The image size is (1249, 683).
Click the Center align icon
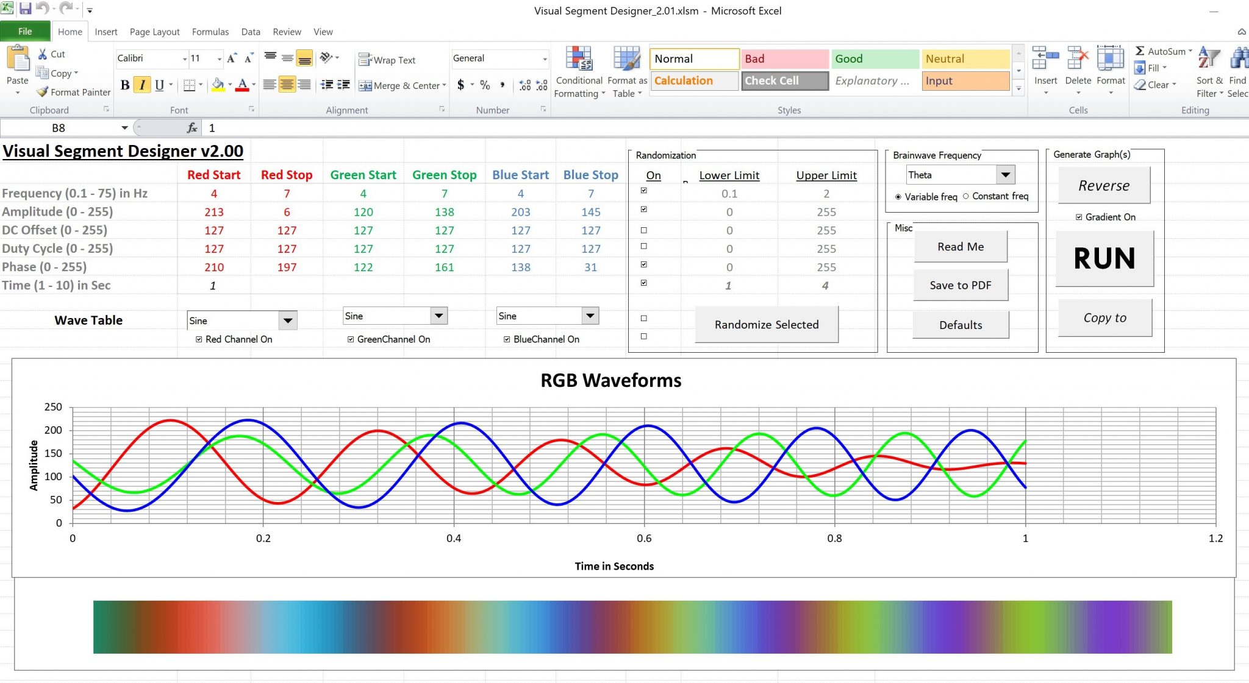click(x=287, y=85)
